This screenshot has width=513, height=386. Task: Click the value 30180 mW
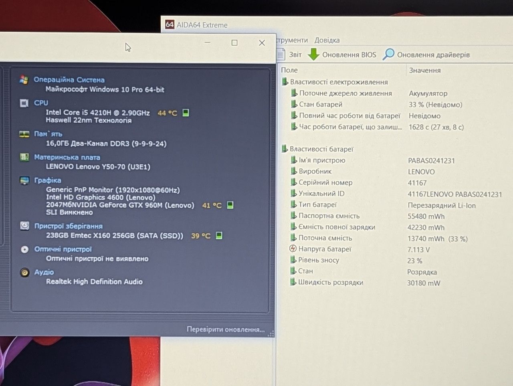(424, 283)
